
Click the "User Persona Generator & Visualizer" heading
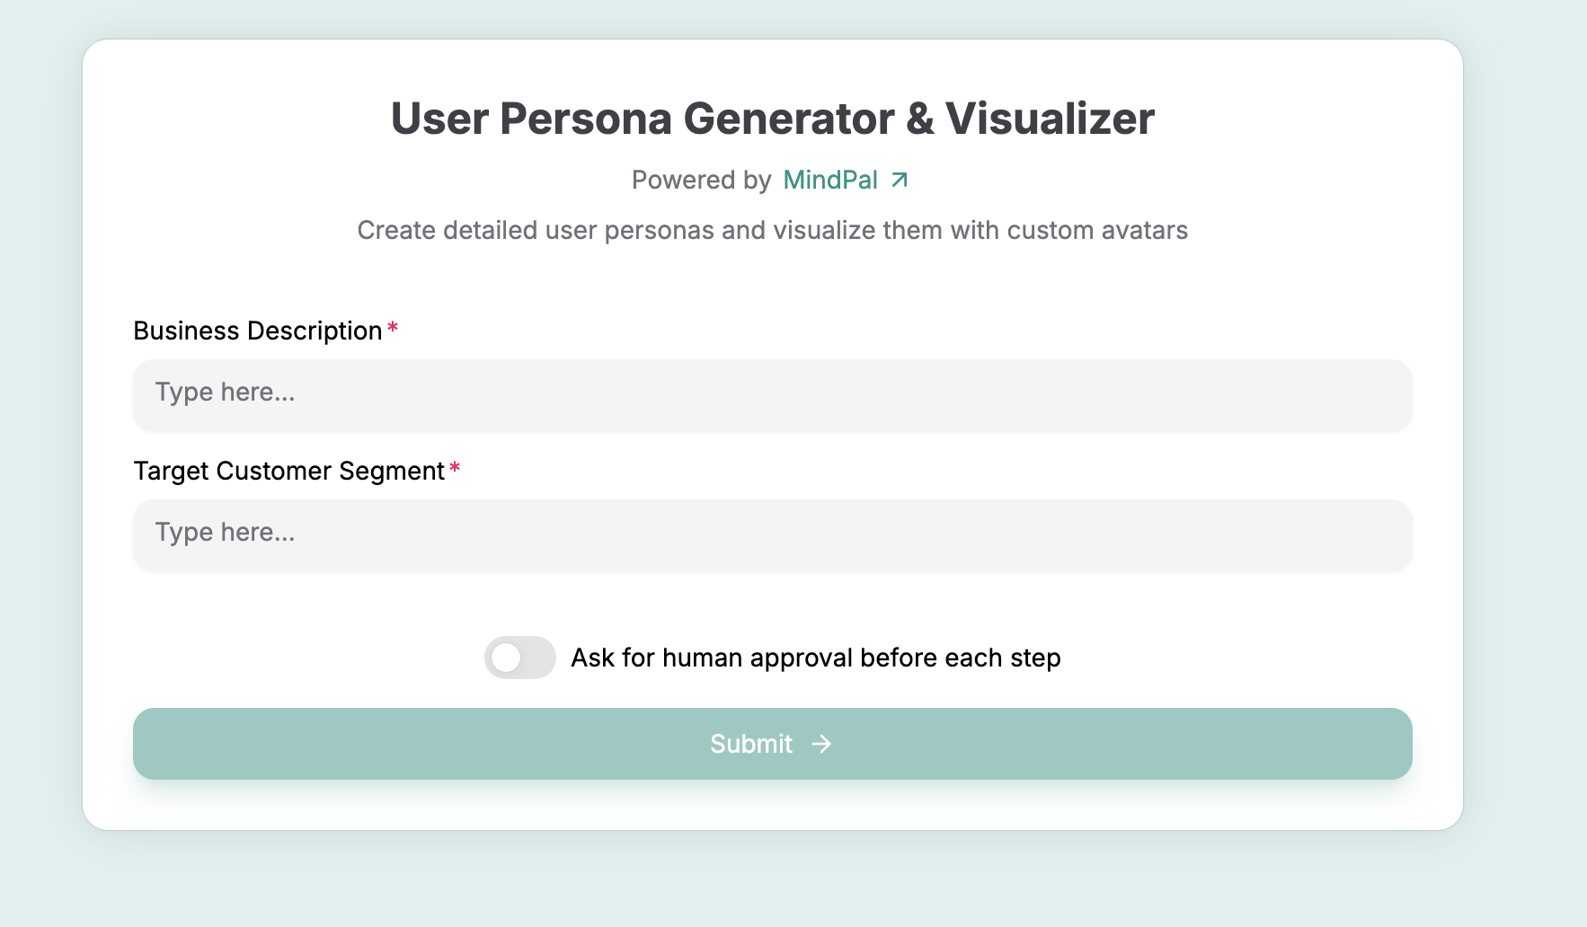tap(772, 119)
